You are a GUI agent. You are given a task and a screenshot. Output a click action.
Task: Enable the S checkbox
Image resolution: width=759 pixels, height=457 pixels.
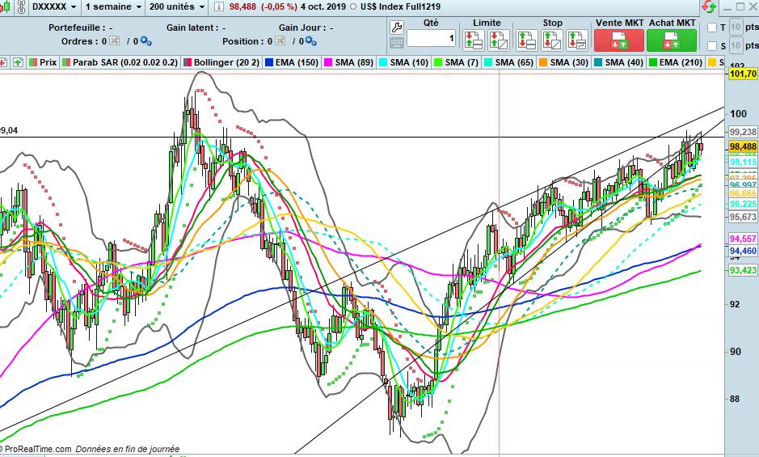[712, 44]
